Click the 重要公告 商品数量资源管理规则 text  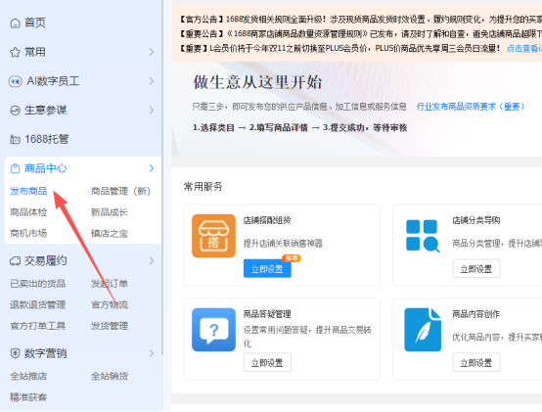tap(361, 34)
